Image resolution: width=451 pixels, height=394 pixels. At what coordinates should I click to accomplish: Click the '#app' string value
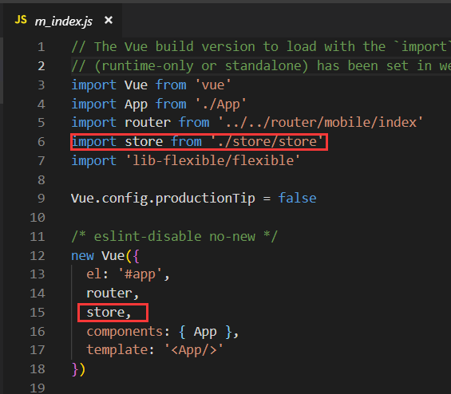[x=140, y=274]
